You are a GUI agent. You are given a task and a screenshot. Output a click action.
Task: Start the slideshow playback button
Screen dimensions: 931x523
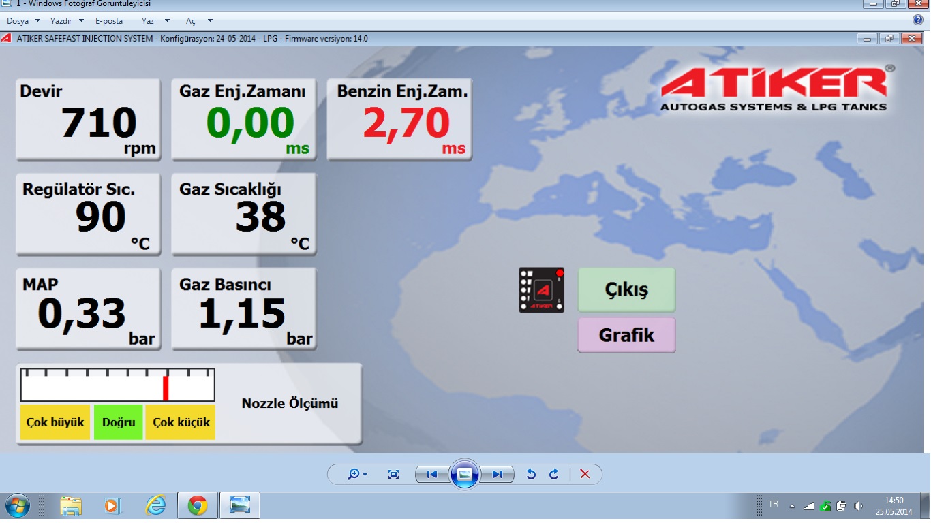465,474
